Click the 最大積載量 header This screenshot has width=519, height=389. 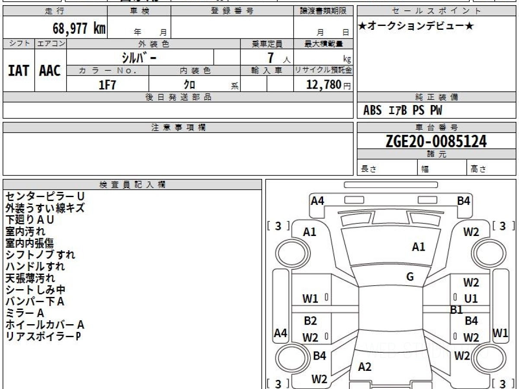coord(324,44)
